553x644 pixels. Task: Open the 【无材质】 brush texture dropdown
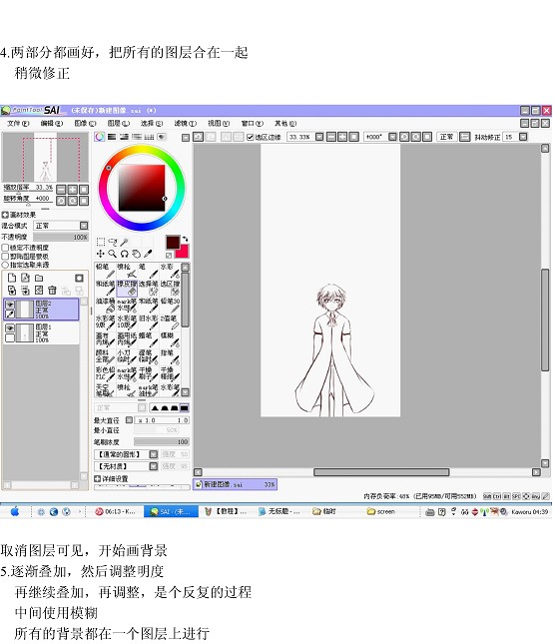153,466
